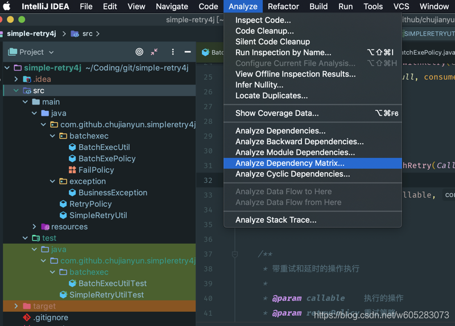455x326 pixels.
Task: Click the fold marker at line 37 gutter
Action: coord(235,254)
